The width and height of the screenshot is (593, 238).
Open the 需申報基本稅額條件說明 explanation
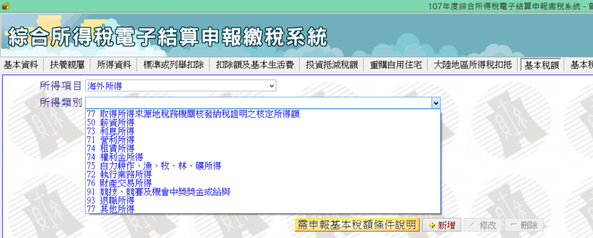pyautogui.click(x=357, y=225)
